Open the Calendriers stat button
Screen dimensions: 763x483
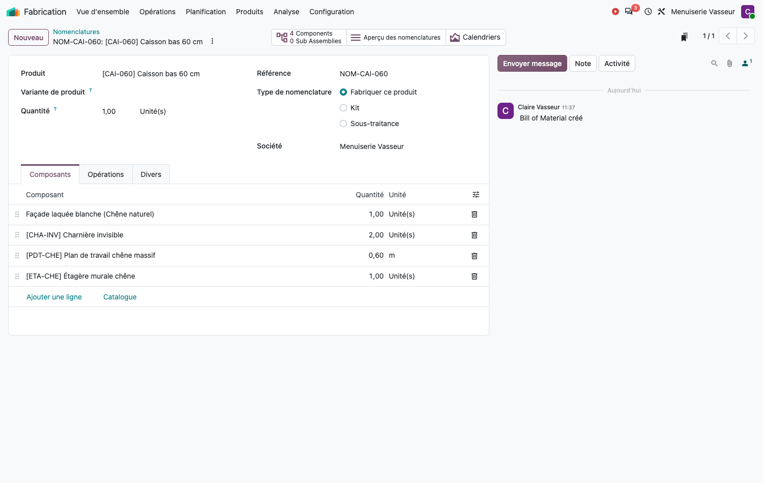coord(476,37)
